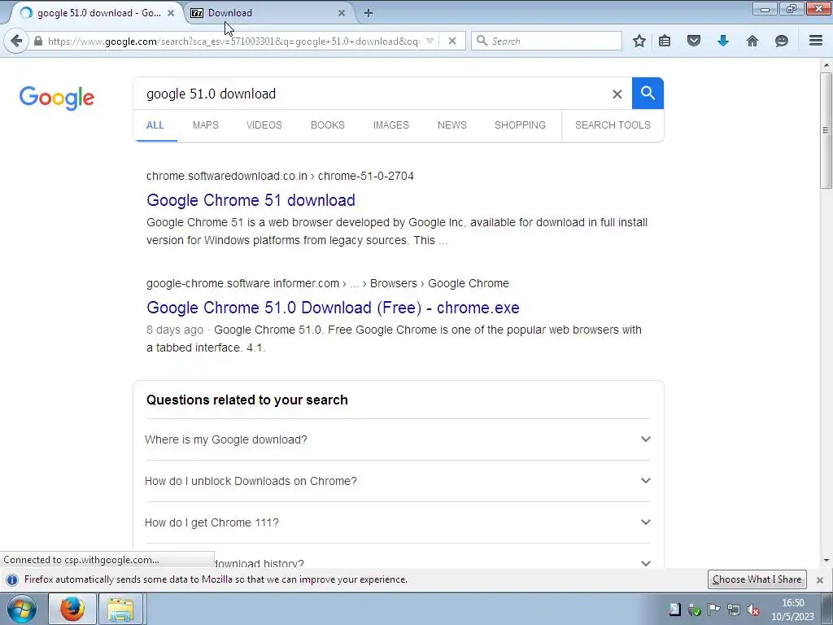
Task: Show bookmarks list icon
Action: click(664, 41)
